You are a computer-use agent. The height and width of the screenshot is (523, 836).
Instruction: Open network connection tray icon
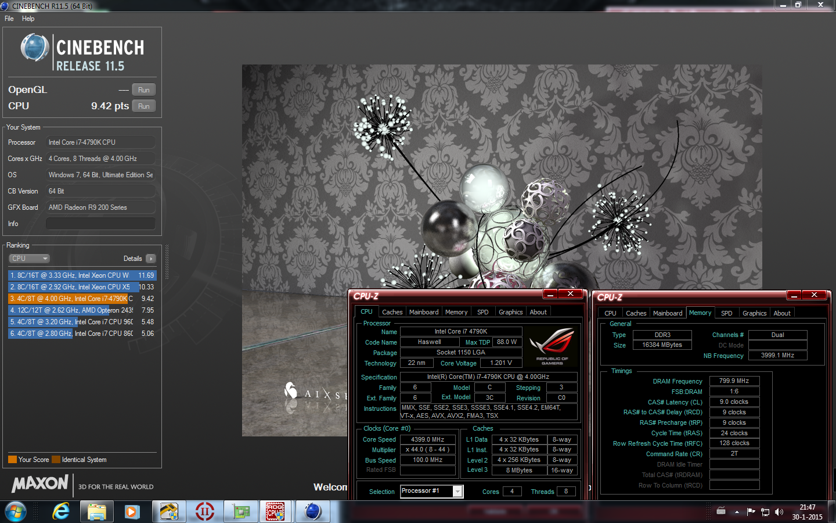coord(765,512)
